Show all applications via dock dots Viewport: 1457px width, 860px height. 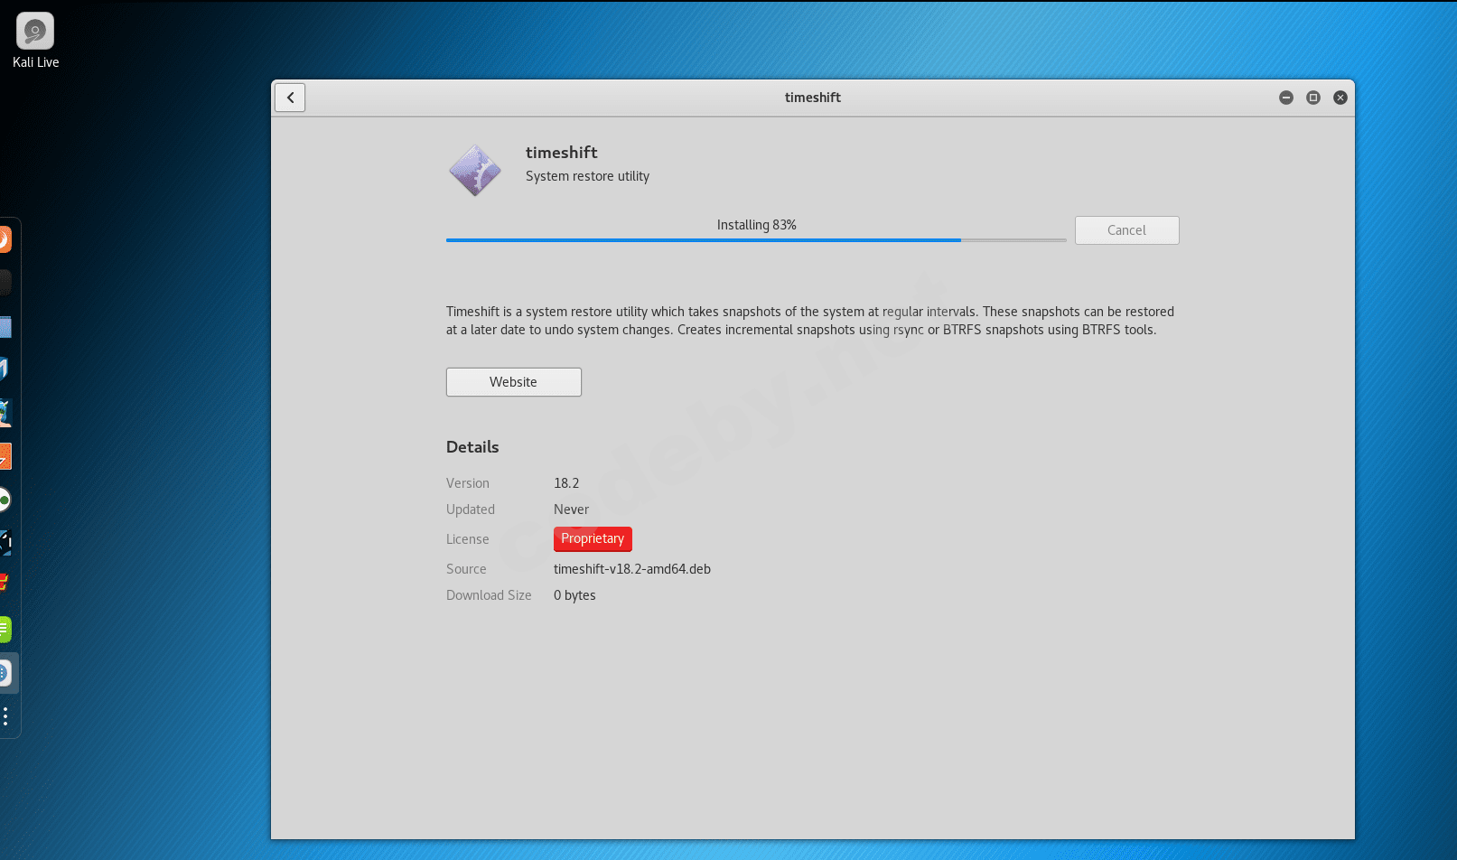5,716
